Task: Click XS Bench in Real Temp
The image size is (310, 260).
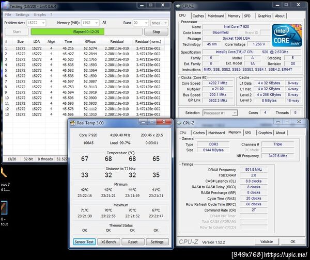Action: click(109, 242)
